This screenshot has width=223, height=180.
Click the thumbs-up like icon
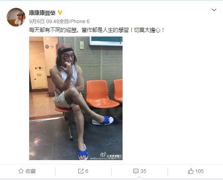pos(191,171)
